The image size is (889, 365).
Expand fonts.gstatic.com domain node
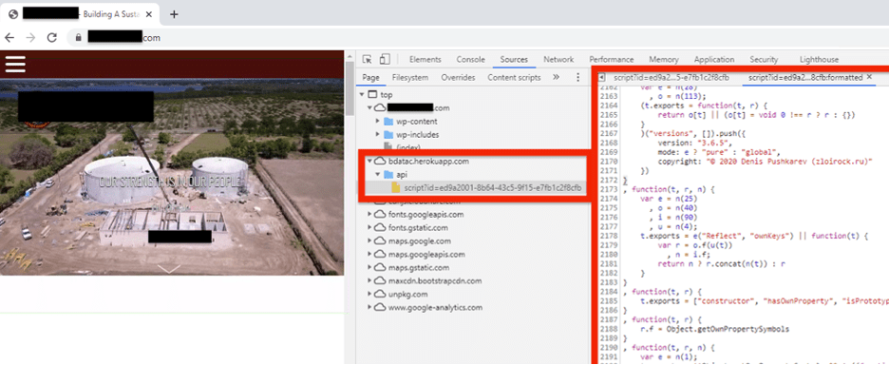(370, 227)
